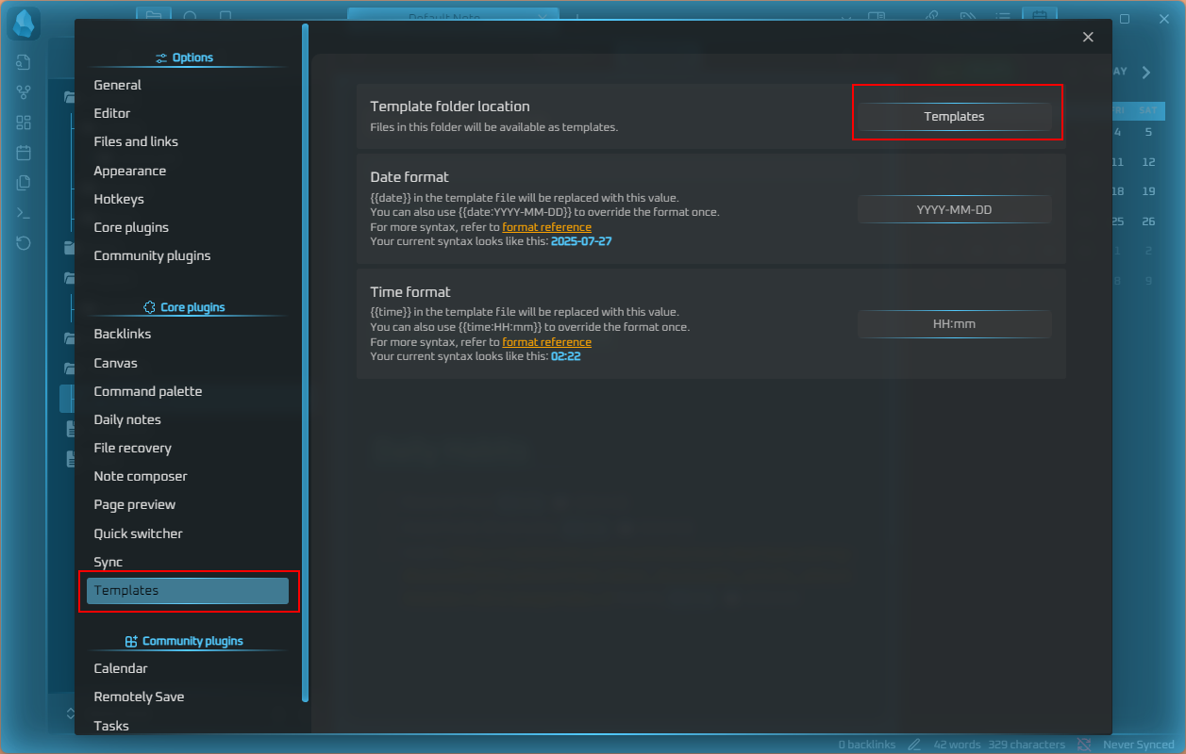Click insert template icon in left ribbon
The image size is (1186, 754).
pyautogui.click(x=25, y=183)
